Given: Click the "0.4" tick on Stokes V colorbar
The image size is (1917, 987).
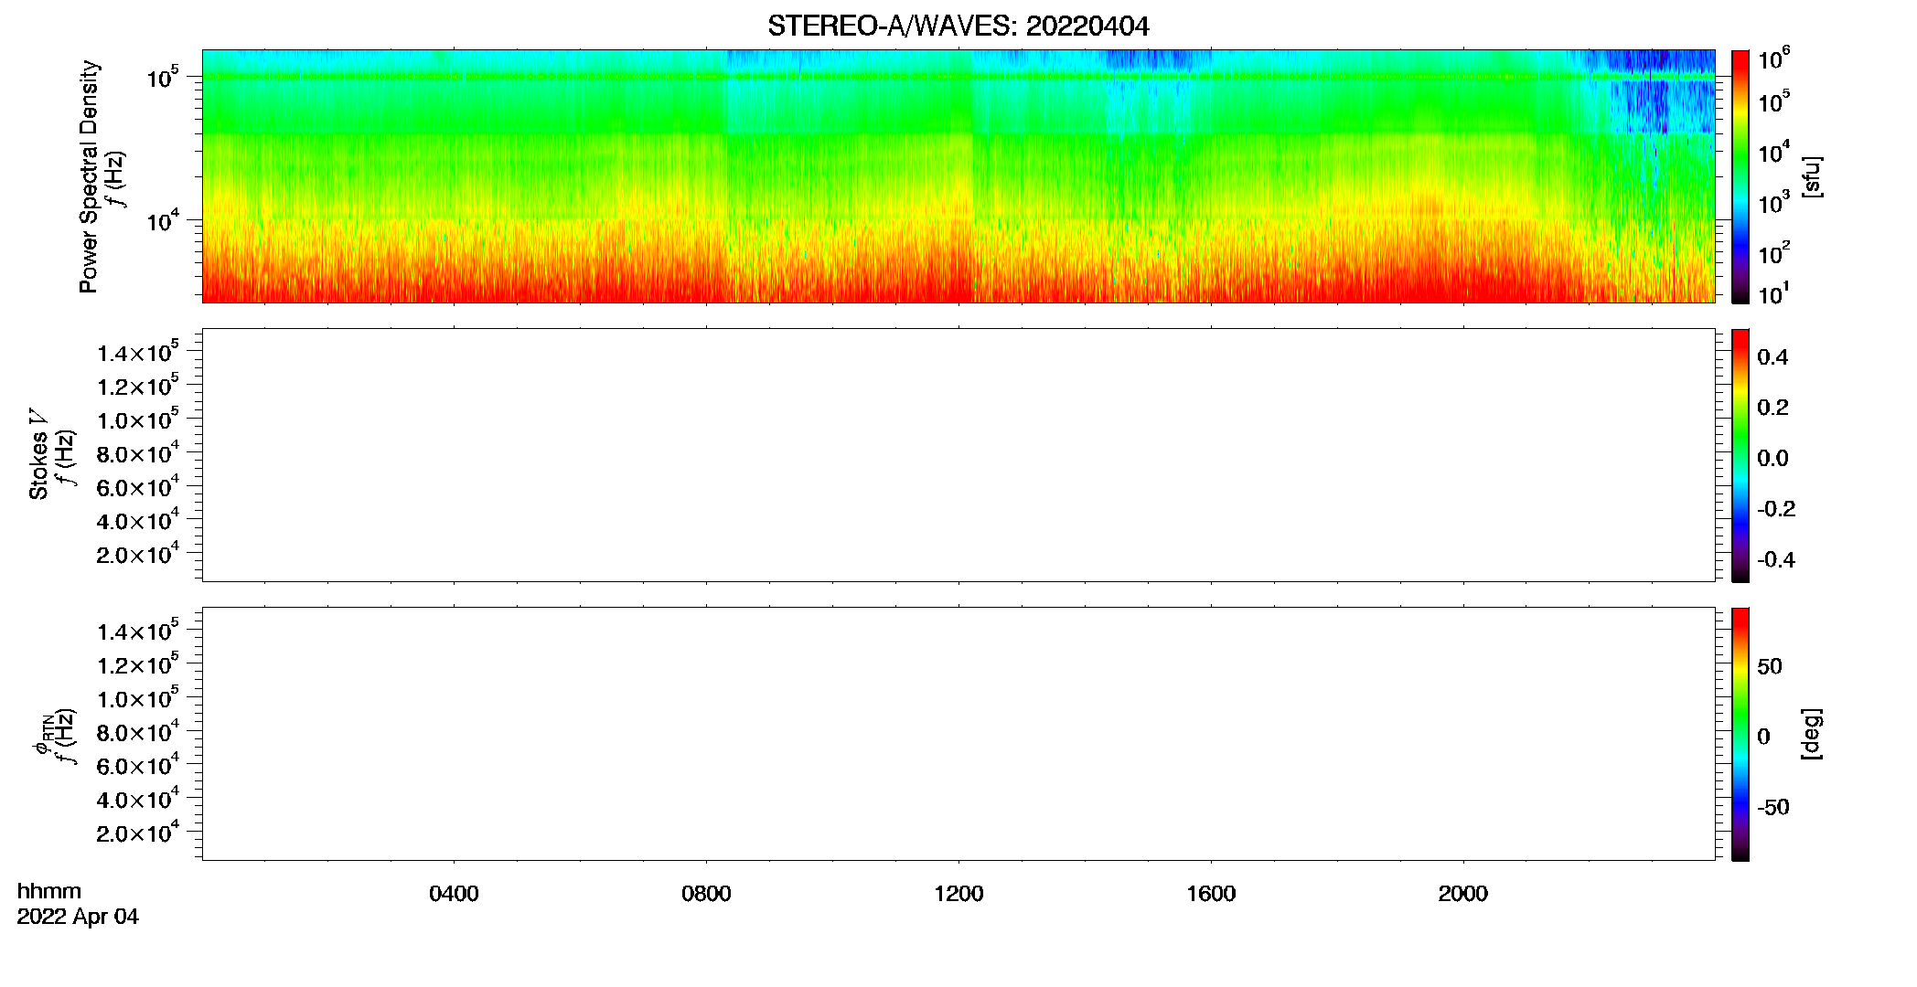Looking at the screenshot, I should click(x=1772, y=357).
